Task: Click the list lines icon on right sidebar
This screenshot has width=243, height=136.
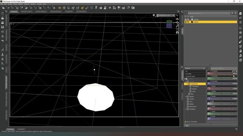Action: tap(240, 28)
